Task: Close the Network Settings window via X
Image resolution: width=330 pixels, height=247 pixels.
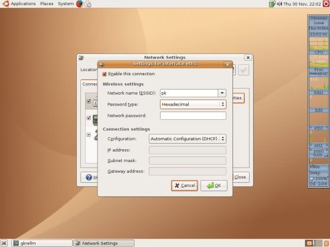Action: [x=248, y=58]
